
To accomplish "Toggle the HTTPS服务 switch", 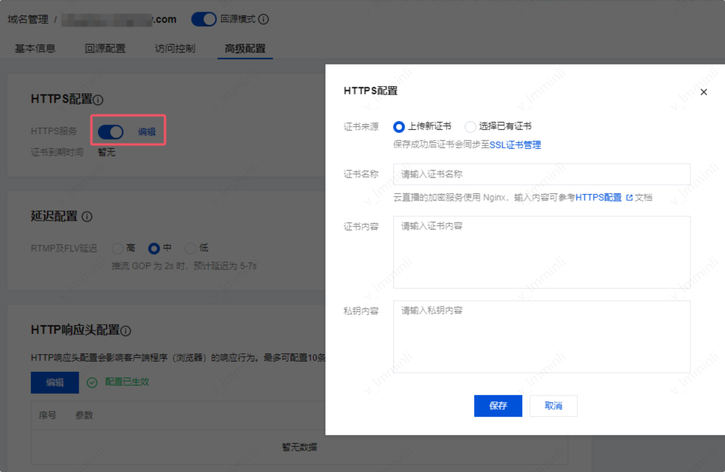I will pos(111,132).
